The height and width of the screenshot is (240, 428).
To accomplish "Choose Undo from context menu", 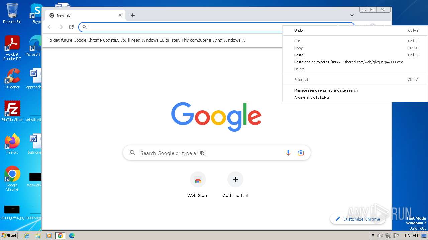I will click(x=355, y=30).
